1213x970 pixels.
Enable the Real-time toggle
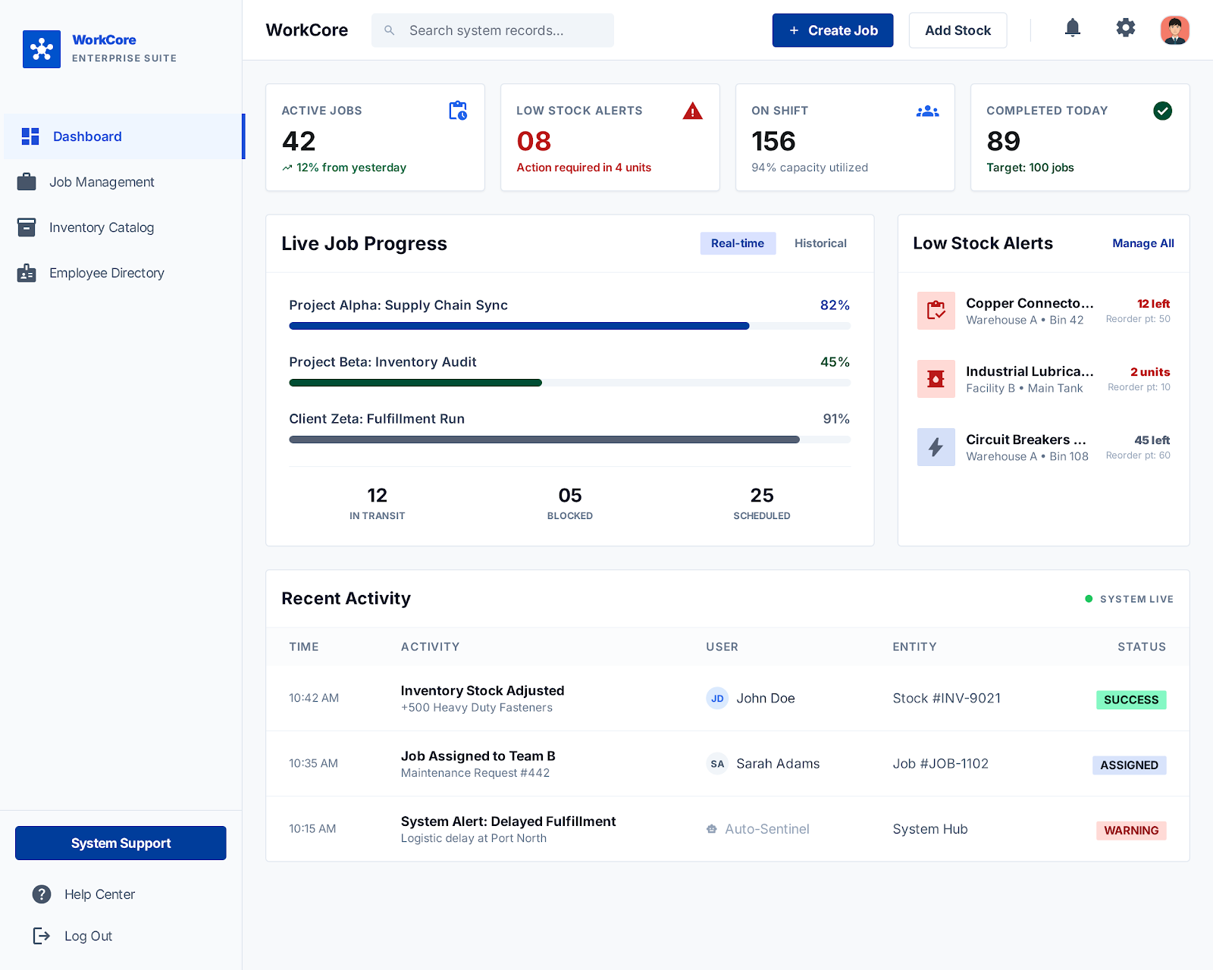point(737,243)
